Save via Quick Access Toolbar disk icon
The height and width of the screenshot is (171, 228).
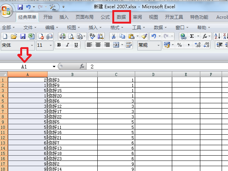(20, 7)
